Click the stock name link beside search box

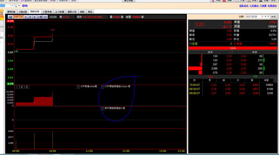25,6
